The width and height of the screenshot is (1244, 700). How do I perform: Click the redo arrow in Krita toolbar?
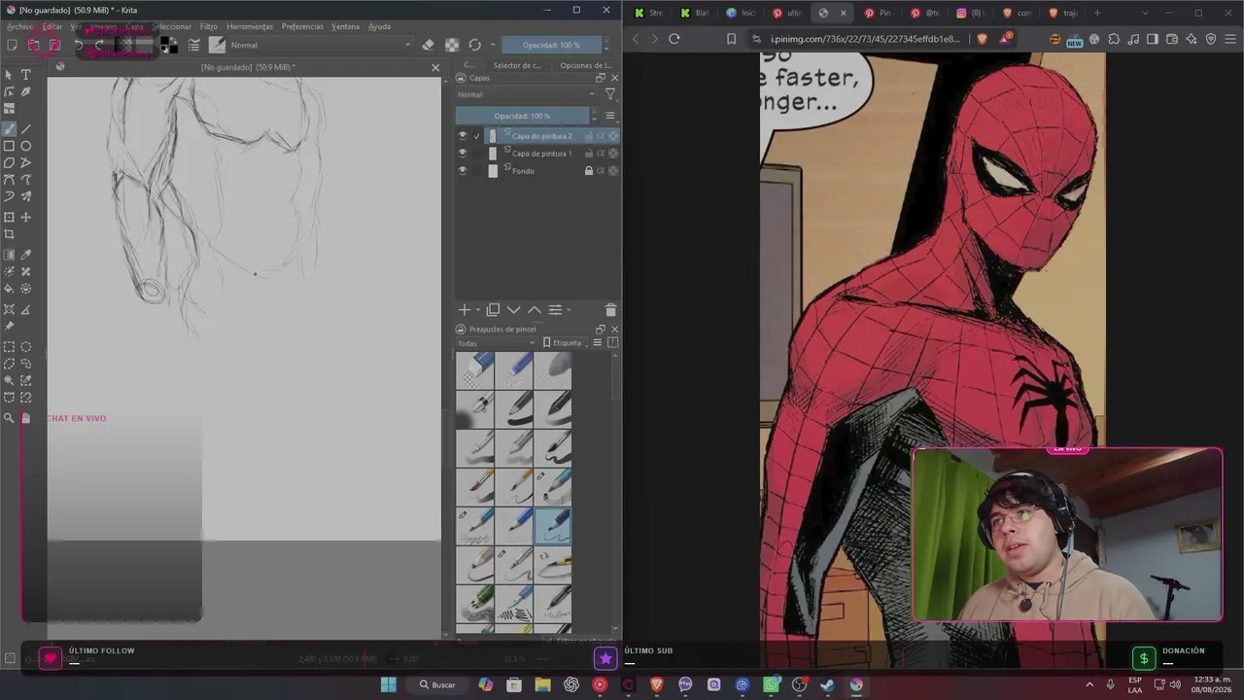click(x=99, y=45)
